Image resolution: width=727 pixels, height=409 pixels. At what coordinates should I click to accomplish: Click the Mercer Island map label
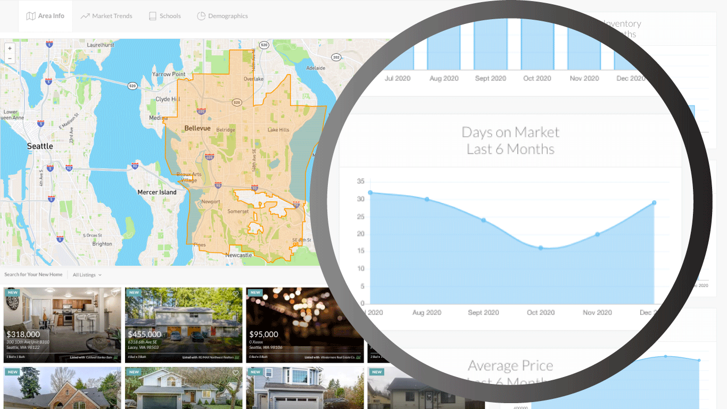[157, 192]
